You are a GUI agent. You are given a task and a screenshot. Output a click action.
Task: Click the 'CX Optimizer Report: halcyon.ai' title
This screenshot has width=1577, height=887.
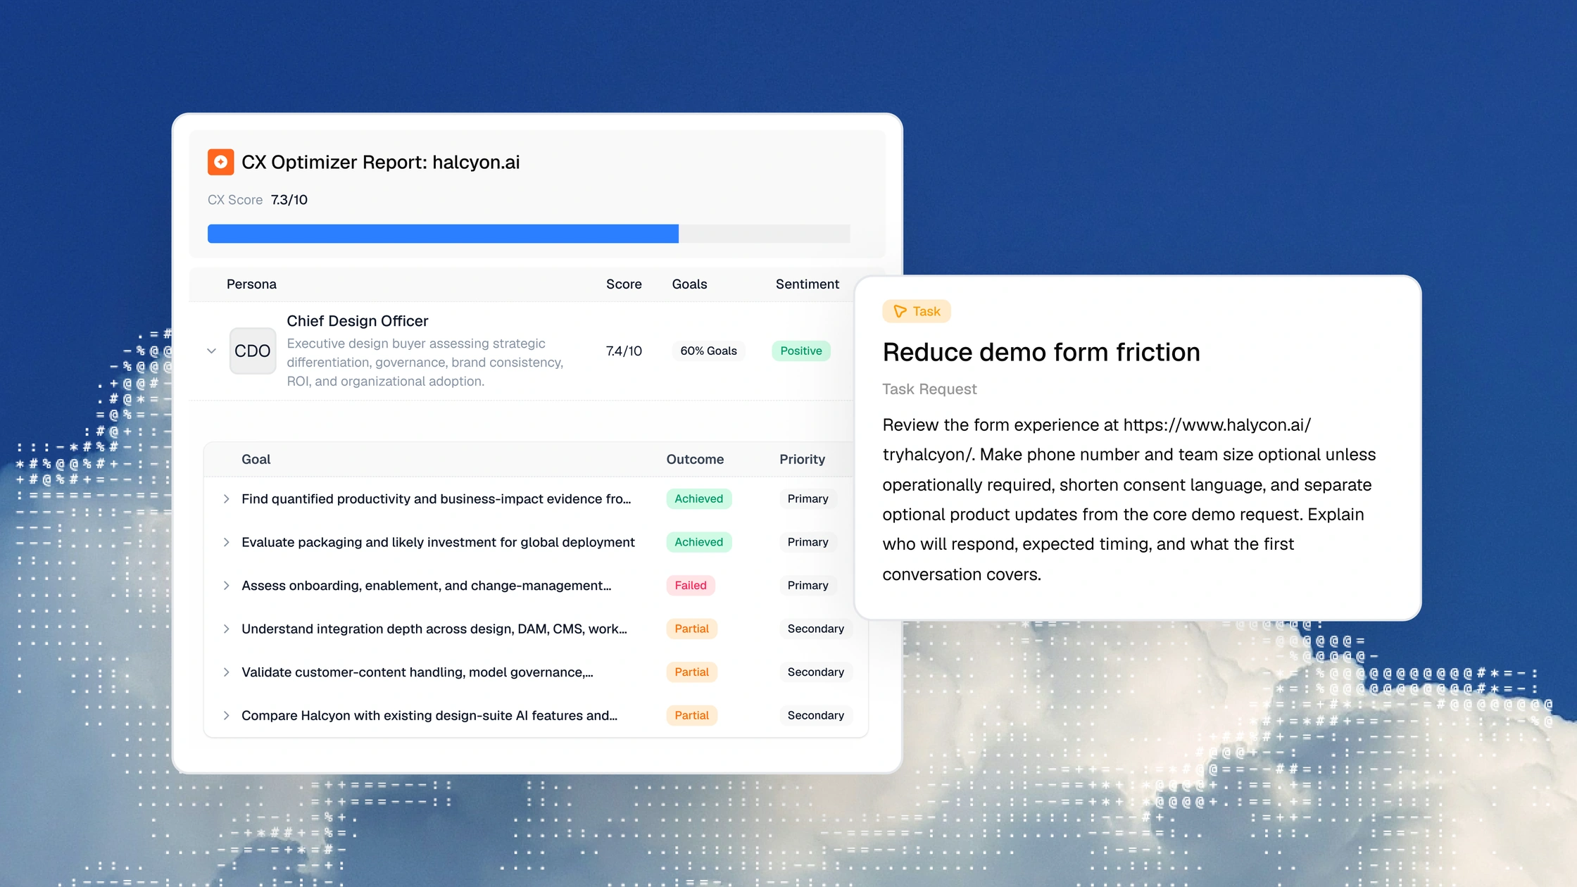381,162
